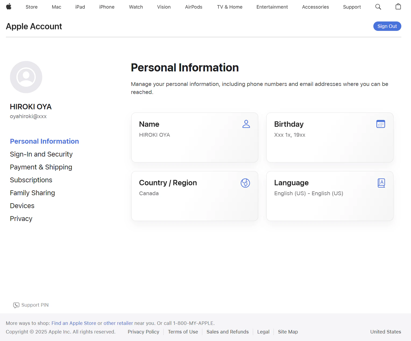The height and width of the screenshot is (341, 411).
Task: View Subscriptions section
Action: pyautogui.click(x=31, y=180)
